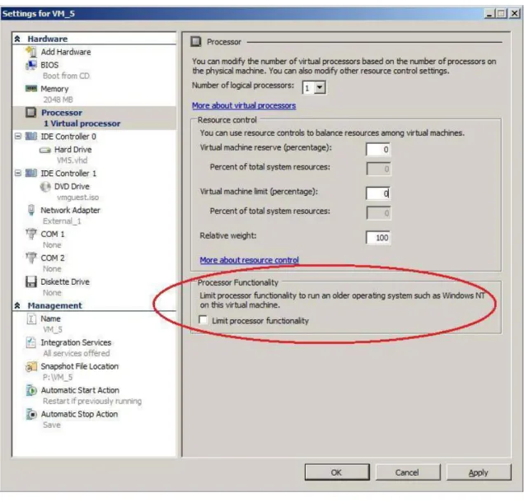Click the Snapshot File Location icon
Screen dimensions: 524x502
coord(31,366)
